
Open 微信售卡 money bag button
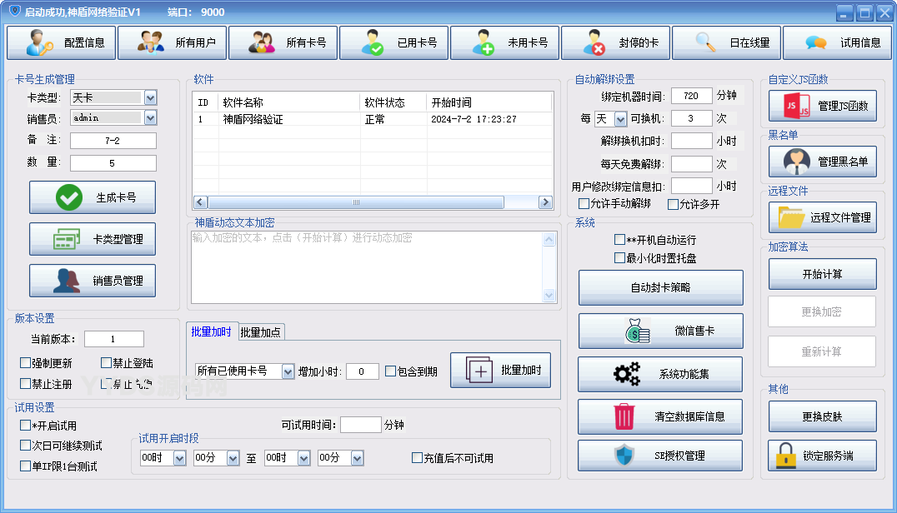pyautogui.click(x=660, y=331)
